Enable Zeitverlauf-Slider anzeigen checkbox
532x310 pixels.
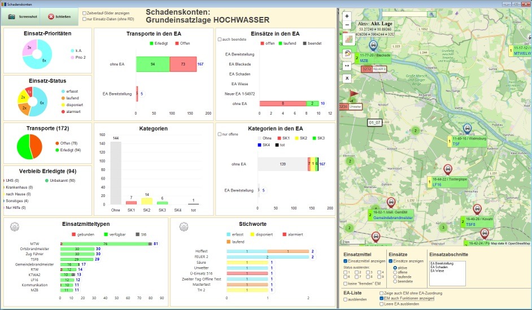(x=85, y=13)
